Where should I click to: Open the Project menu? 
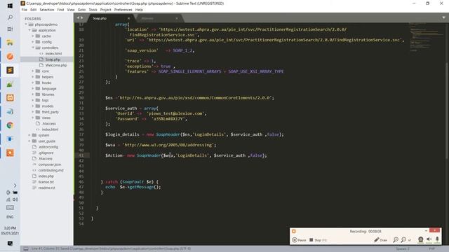(x=106, y=10)
